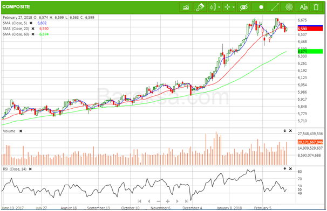Click the SMA (Close, 5) label

15,23
